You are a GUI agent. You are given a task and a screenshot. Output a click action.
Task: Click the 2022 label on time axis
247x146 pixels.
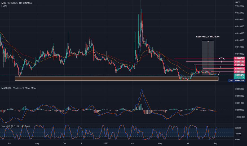point(106,143)
